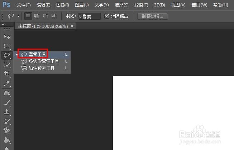234x150 pixels.
Task: Open the 选择(S) menu
Action: (121, 5)
